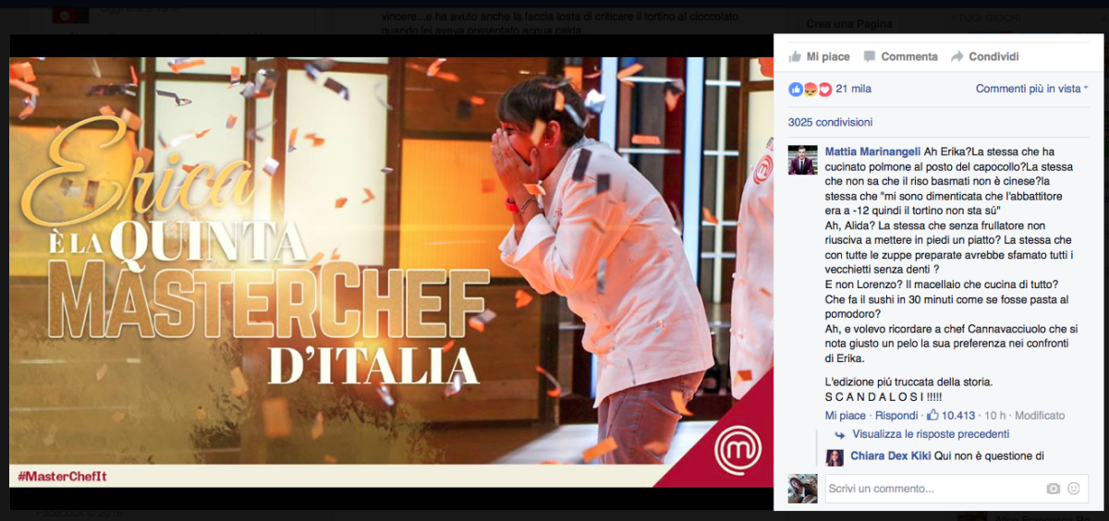Click the MasterChef logo on the photo
This screenshot has height=521, width=1109.
pyautogui.click(x=739, y=450)
